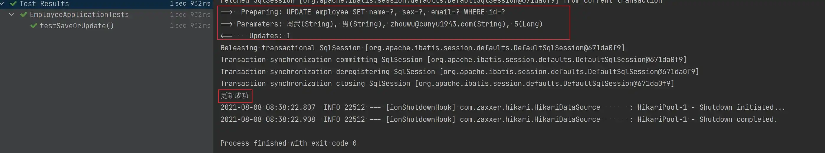Click the 'Shutdown completed.' log message
The image size is (825, 153).
click(738, 119)
